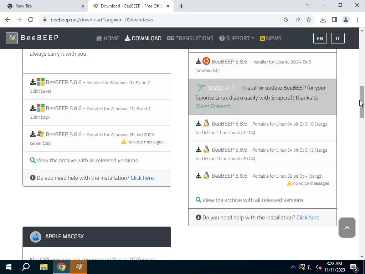Open the NEWS feed page

(x=270, y=38)
